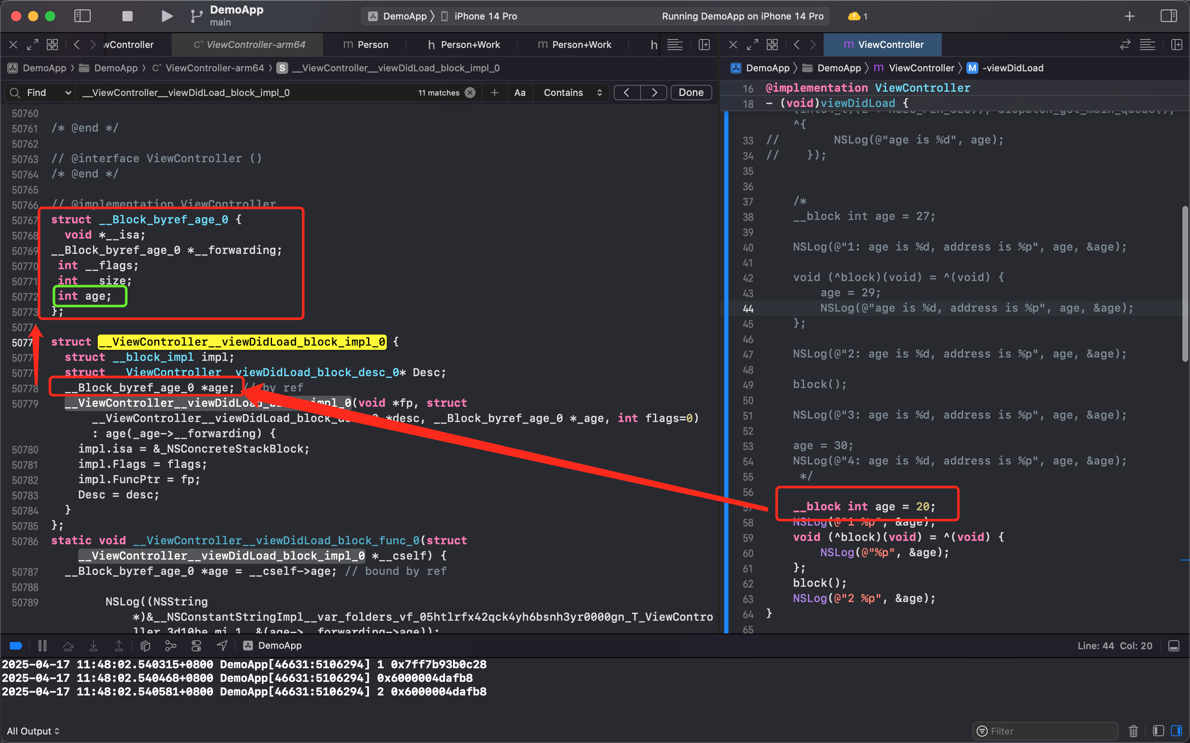
Task: Pause program execution in the debug bar
Action: click(x=42, y=646)
